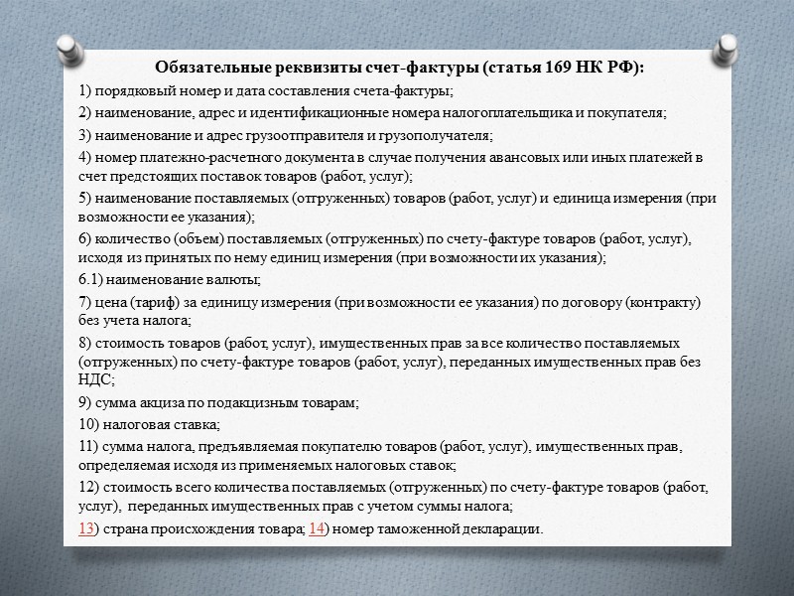Click item 11 about сумма налога

(381, 456)
